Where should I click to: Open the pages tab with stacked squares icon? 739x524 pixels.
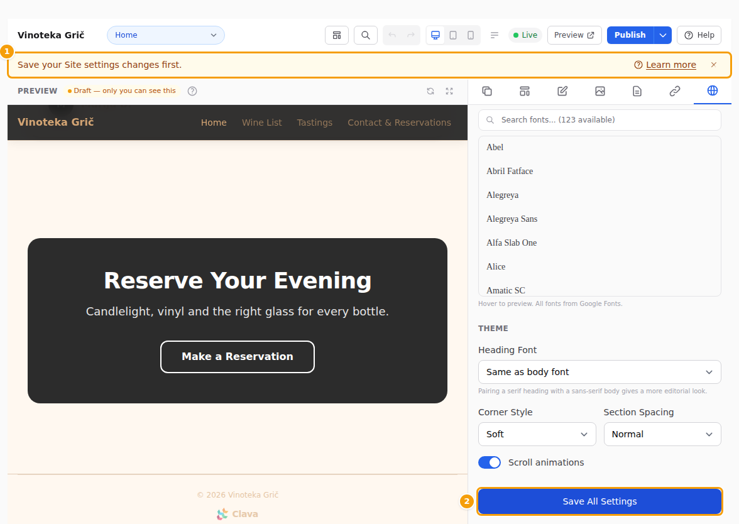tap(487, 91)
